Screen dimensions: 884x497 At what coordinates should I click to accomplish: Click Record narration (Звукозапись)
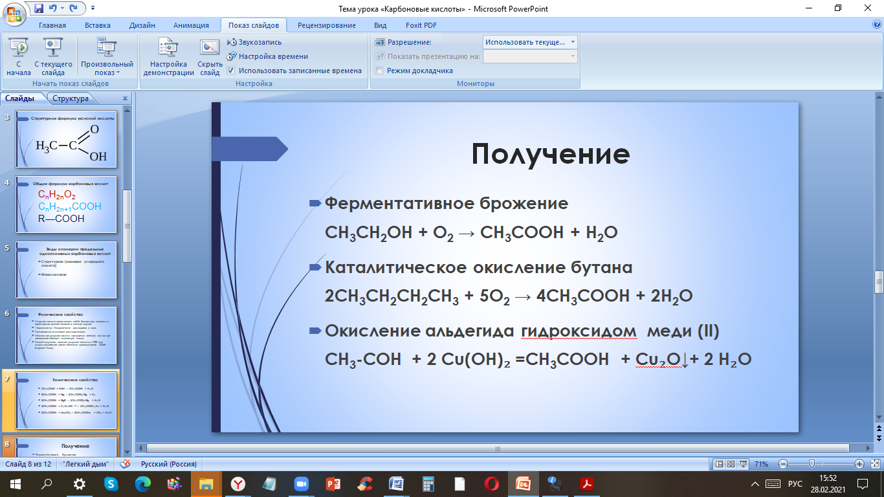click(254, 42)
